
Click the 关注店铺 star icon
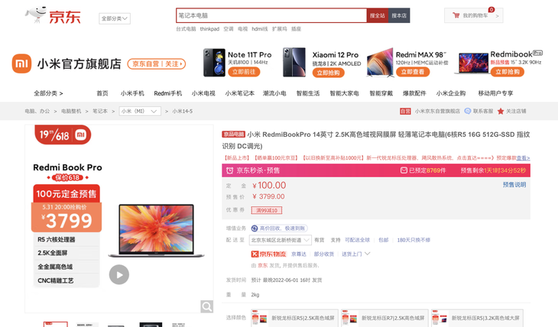(501, 112)
